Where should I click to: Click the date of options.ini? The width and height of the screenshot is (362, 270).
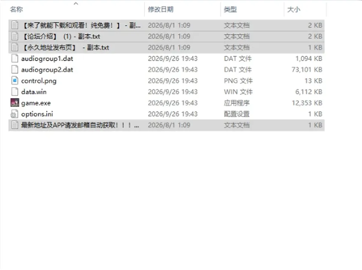tap(173, 114)
